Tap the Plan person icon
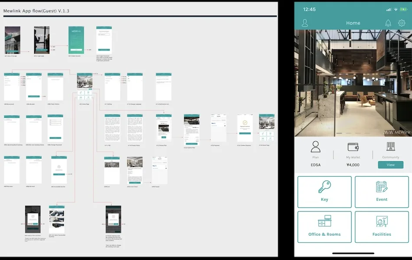This screenshot has width=412, height=260. coord(316,147)
